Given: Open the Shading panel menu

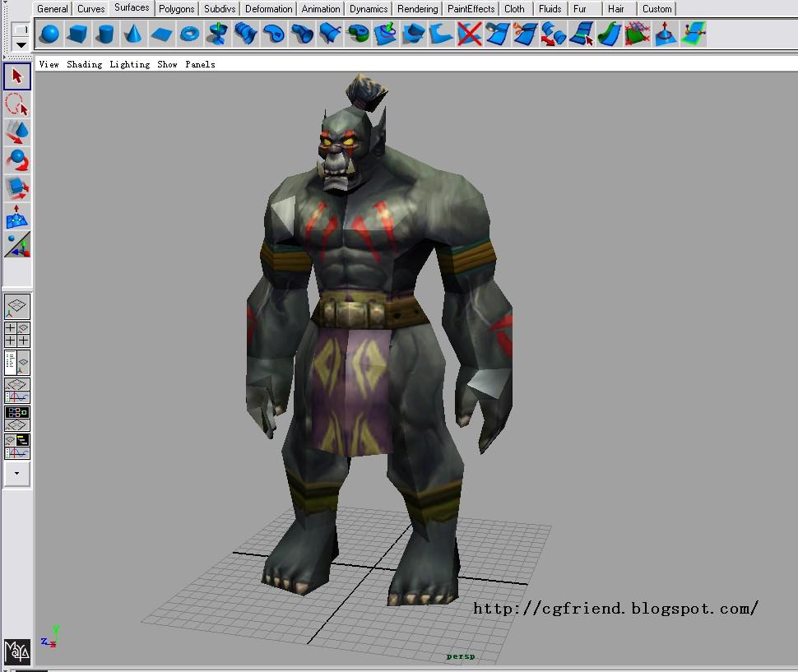Looking at the screenshot, I should [x=85, y=64].
